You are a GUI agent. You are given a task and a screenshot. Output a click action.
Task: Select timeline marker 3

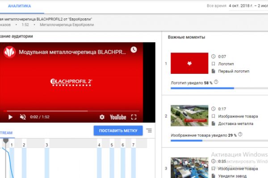coord(46,145)
